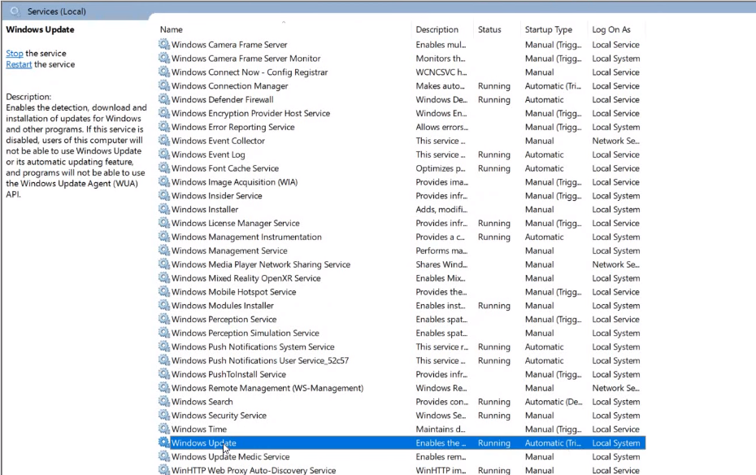Click the gear icon for Windows Push Notifications System Service
Screen dimensions: 756x475
click(x=164, y=346)
